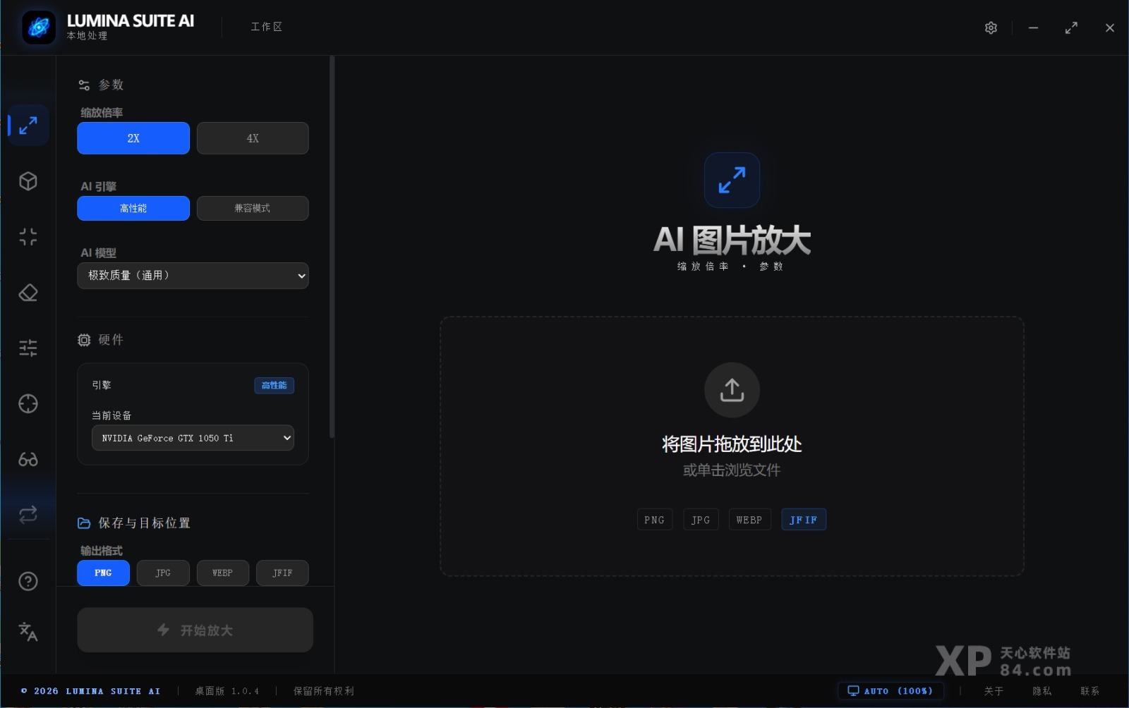The height and width of the screenshot is (708, 1129).
Task: Toggle fullscreen with the expand arrows icon
Action: coord(1071,28)
